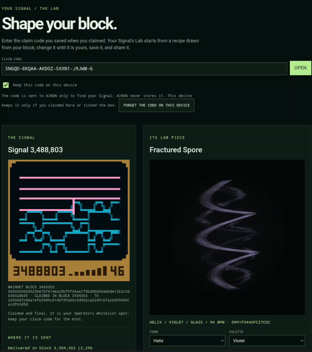Open the Palette dropdown showing Violet

click(x=267, y=340)
